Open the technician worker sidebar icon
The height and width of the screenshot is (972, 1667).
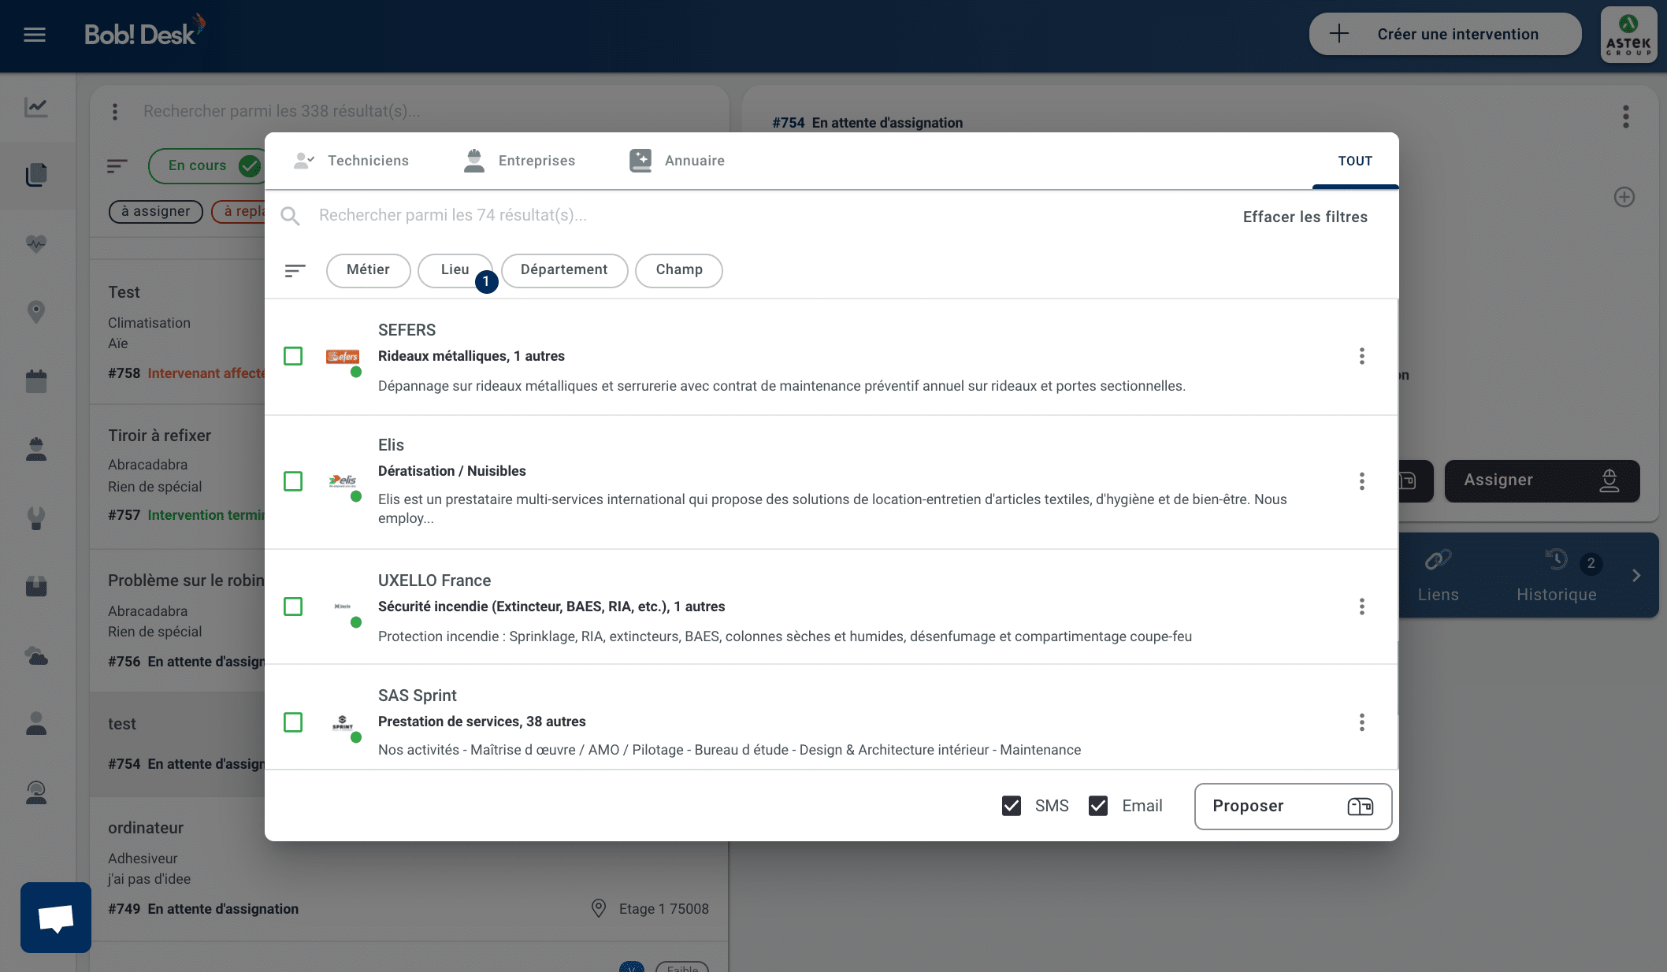36,450
